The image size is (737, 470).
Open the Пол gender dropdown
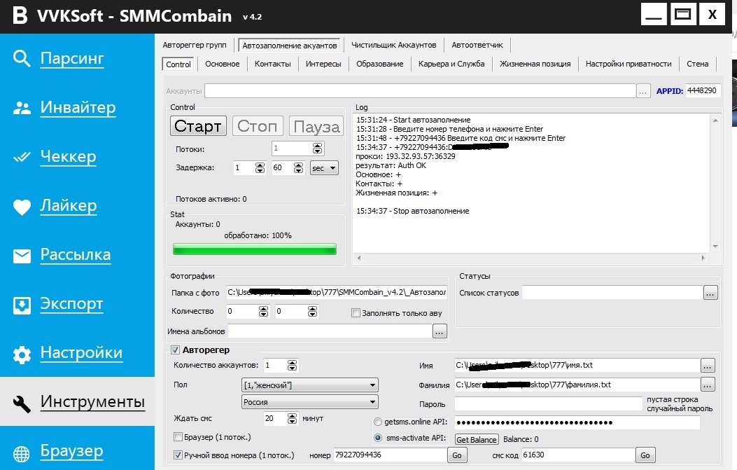point(309,385)
